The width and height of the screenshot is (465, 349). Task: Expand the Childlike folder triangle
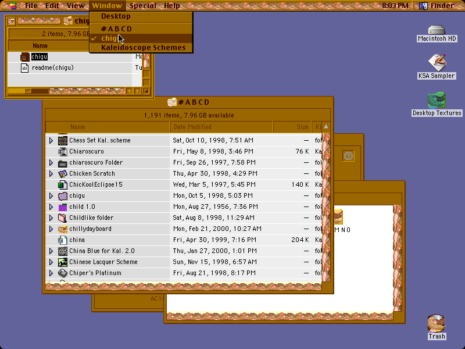tap(51, 218)
